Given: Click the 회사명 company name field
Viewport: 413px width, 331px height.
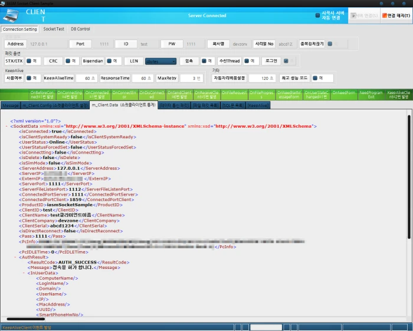Looking at the screenshot, I should pyautogui.click(x=240, y=44).
